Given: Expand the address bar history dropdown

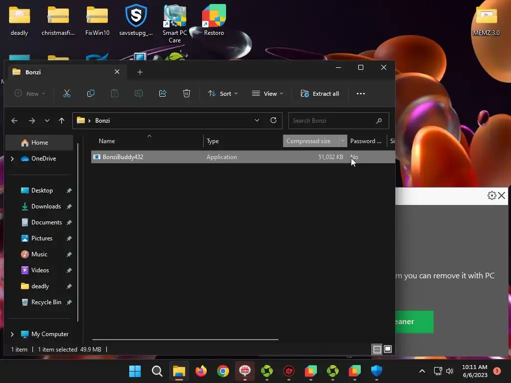Looking at the screenshot, I should tap(257, 121).
